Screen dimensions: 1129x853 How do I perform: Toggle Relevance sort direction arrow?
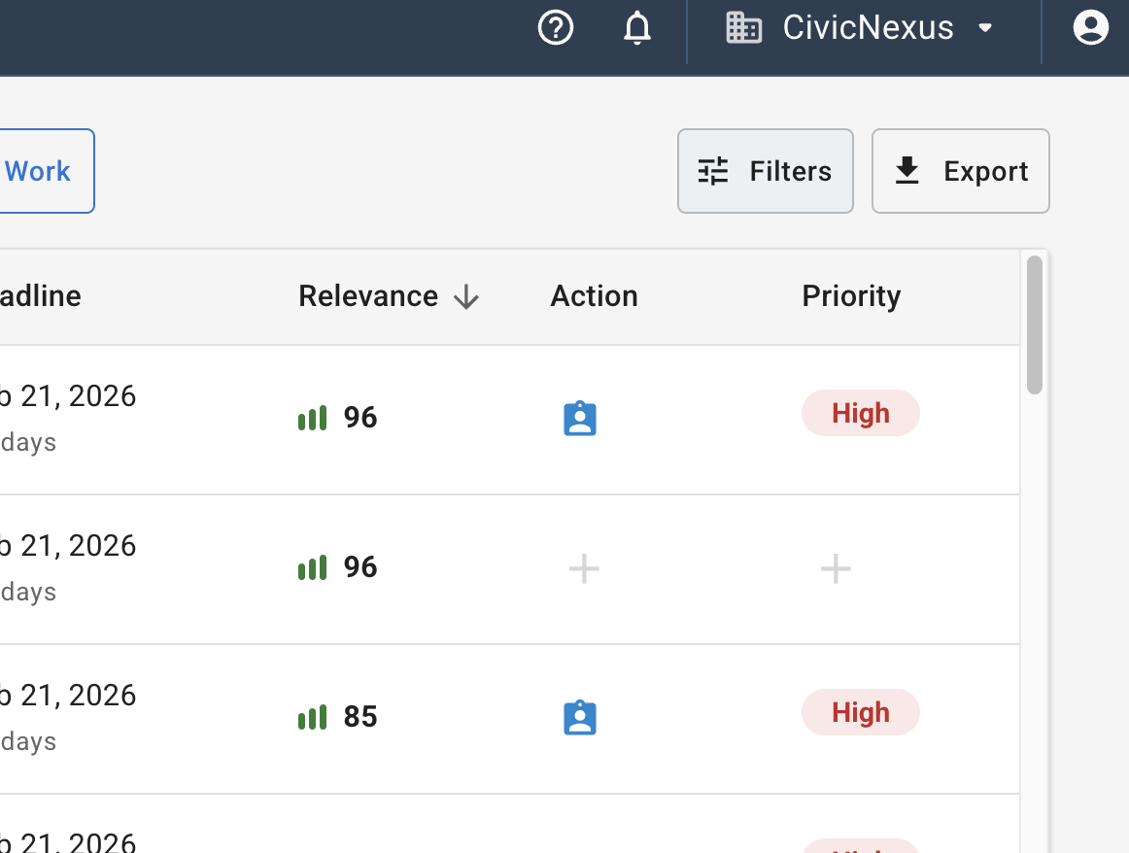click(x=466, y=297)
